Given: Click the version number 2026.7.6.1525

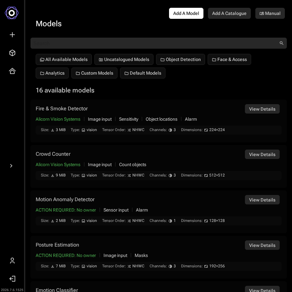Looking at the screenshot, I should (12, 290).
